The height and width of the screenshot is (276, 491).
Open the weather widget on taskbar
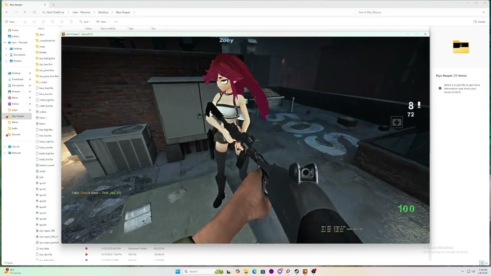click(12, 271)
